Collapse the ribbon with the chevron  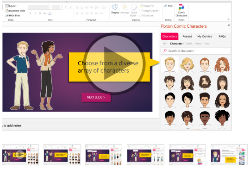tap(229, 19)
